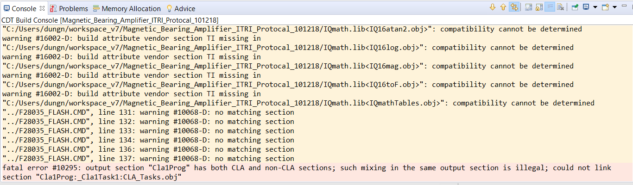633x185 pixels.
Task: Click the Copy Build Log icon
Action: (528, 7)
